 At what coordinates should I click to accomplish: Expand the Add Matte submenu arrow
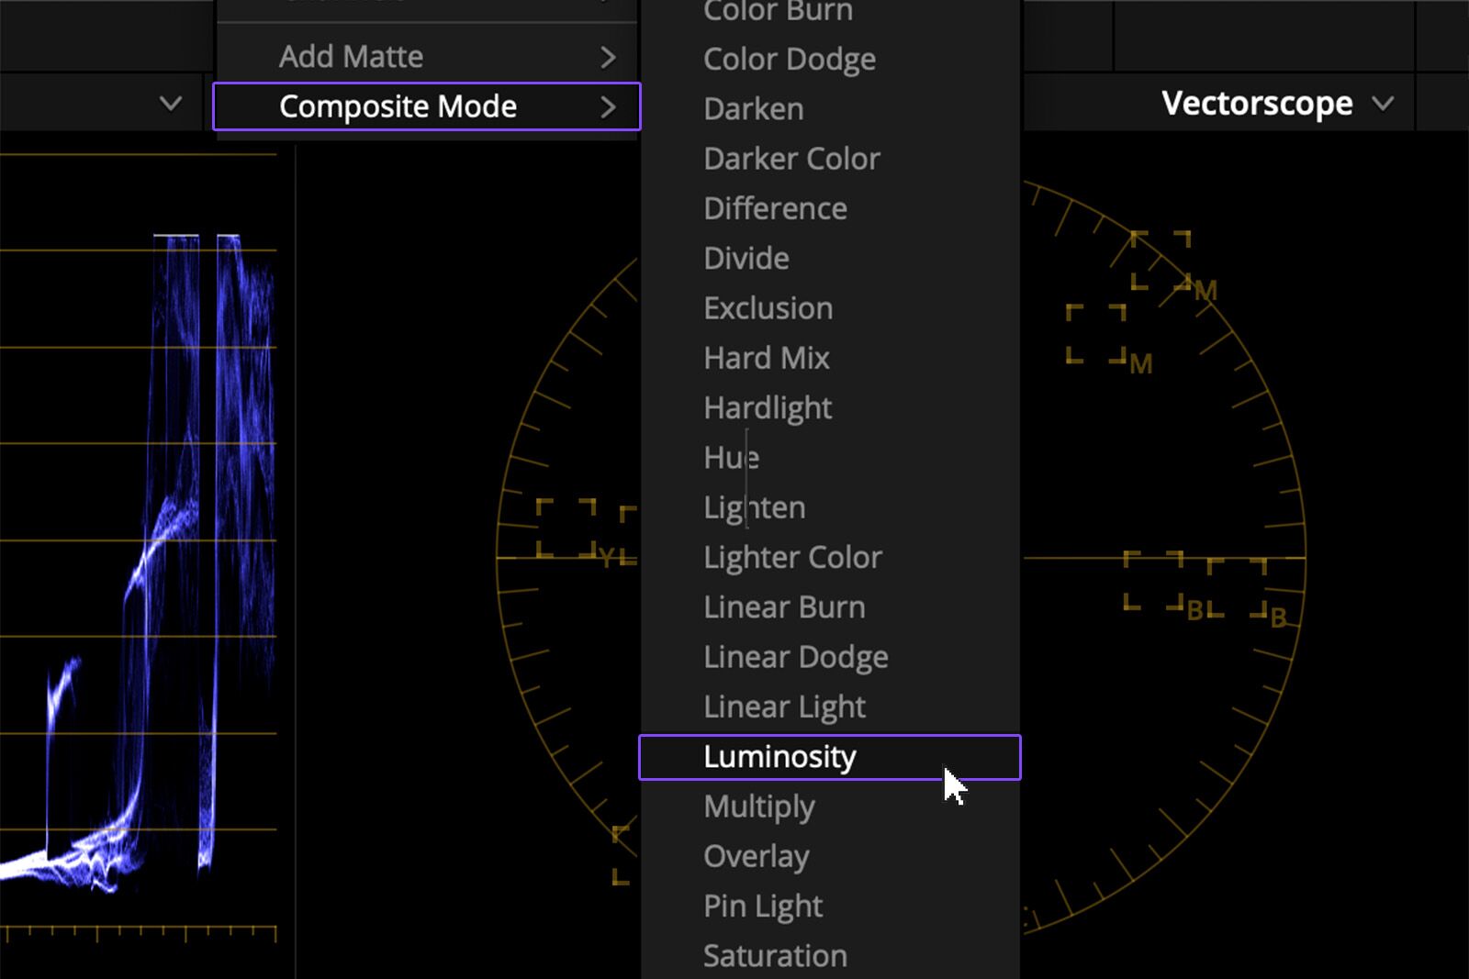click(608, 56)
